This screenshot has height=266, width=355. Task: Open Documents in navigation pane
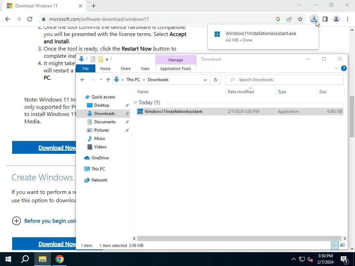105,122
